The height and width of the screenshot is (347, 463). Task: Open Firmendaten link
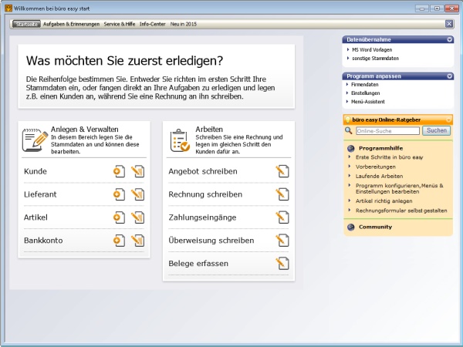[365, 84]
